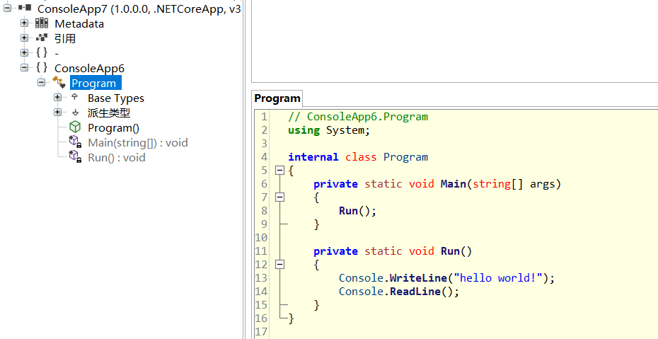The image size is (658, 339).
Task: Expand the Base Types node
Action: coord(57,98)
